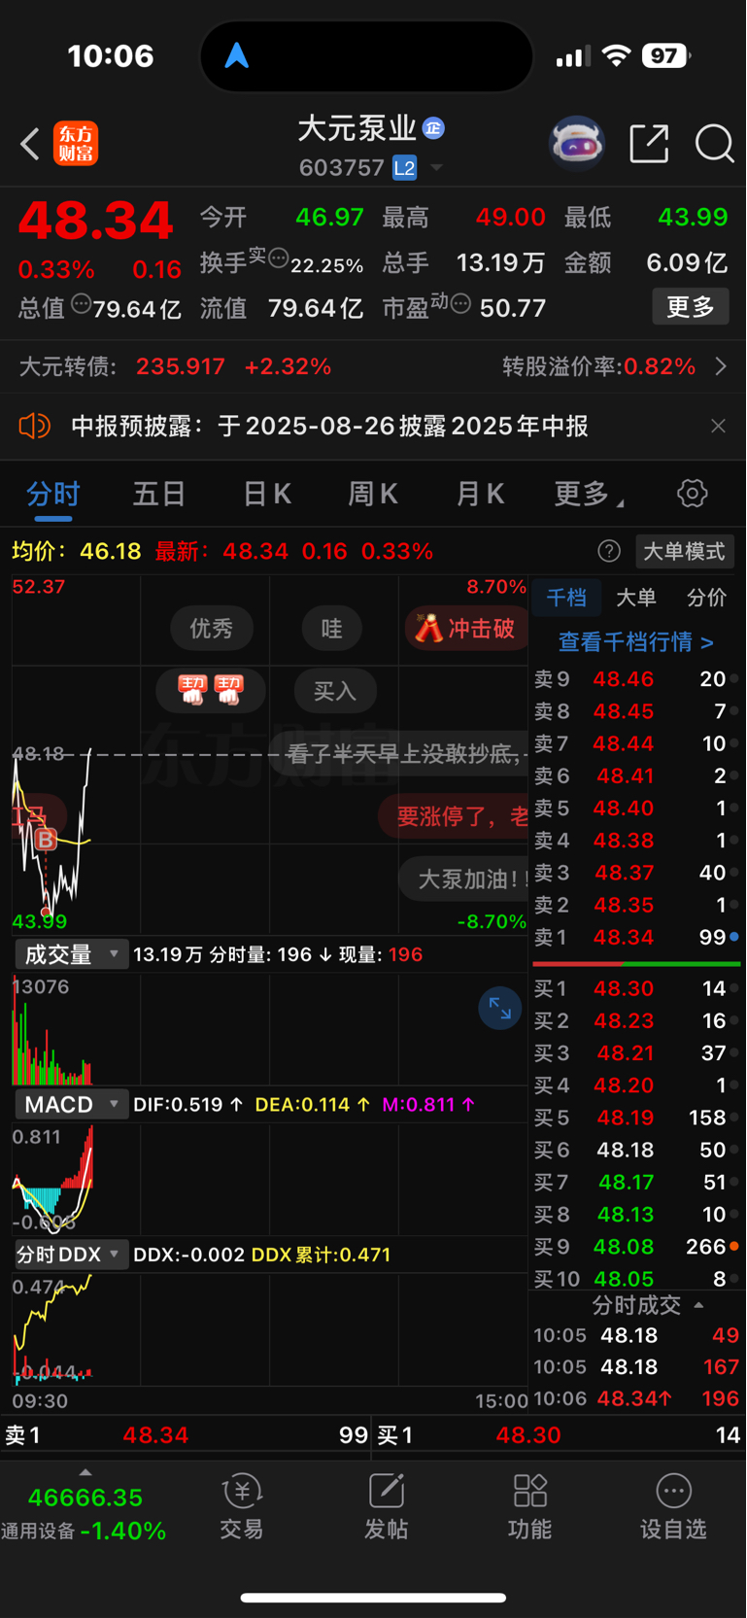The image size is (747, 1618).
Task: Tap the B buy marker on chart
Action: click(45, 840)
